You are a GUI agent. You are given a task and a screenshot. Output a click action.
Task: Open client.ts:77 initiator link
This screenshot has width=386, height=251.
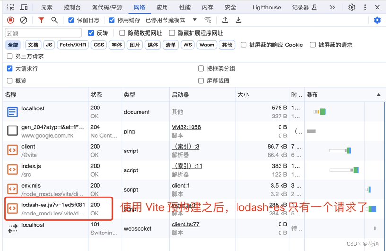185,224
